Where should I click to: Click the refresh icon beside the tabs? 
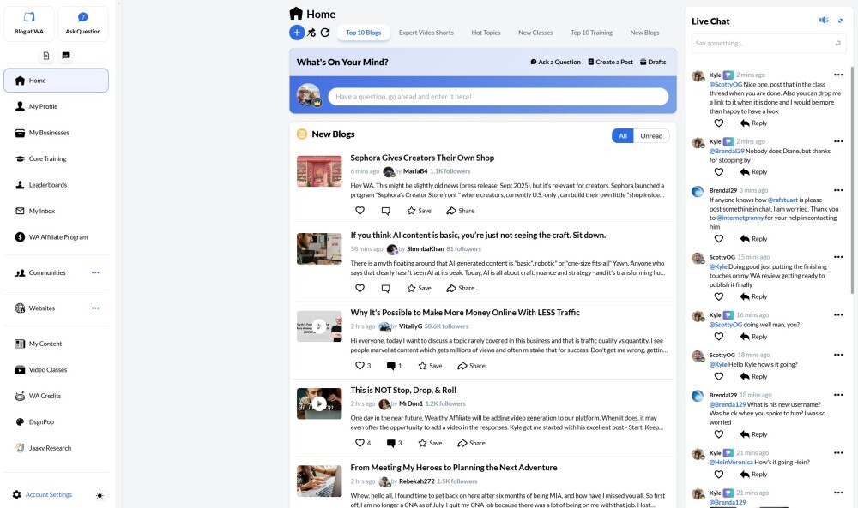tap(325, 33)
